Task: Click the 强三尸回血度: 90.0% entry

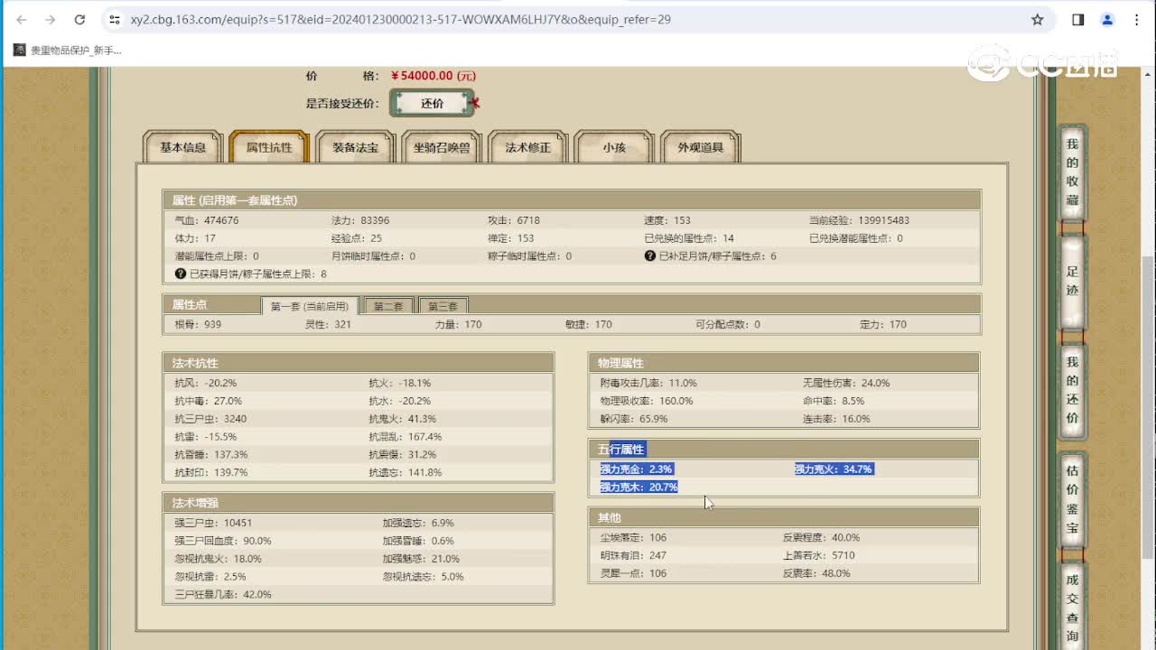Action: (x=223, y=541)
